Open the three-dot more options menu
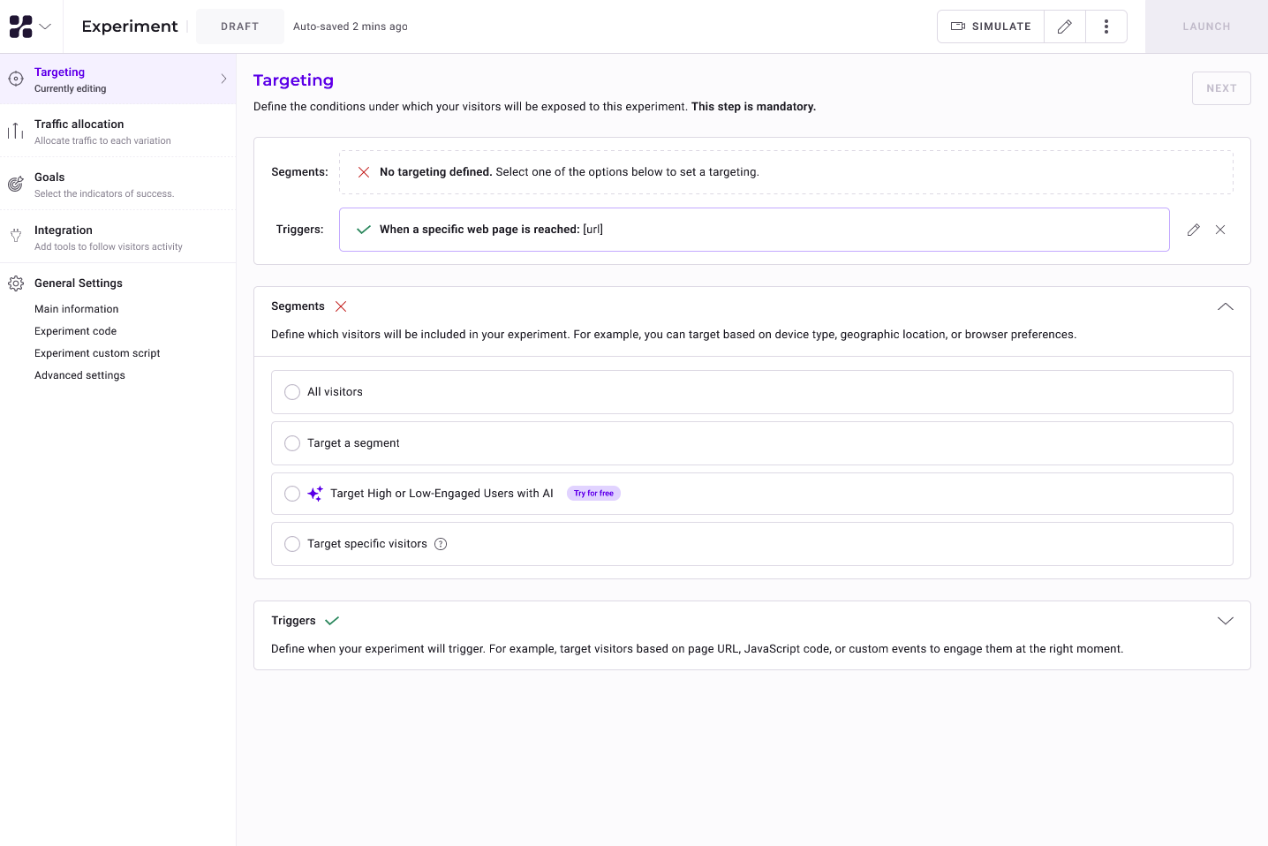This screenshot has height=846, width=1268. tap(1106, 26)
